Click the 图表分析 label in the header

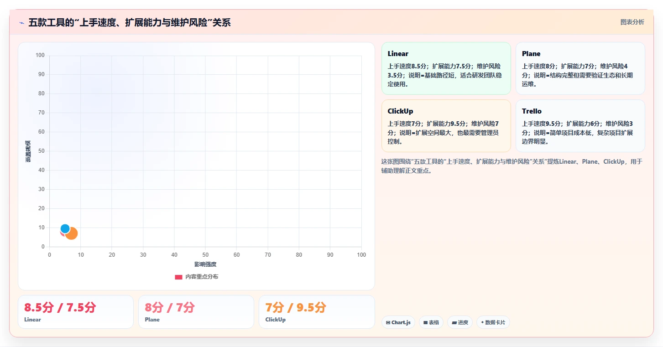[632, 22]
